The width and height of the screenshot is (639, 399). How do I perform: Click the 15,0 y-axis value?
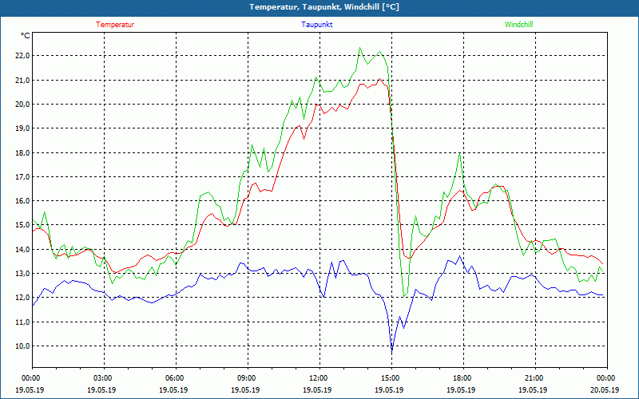(x=23, y=225)
